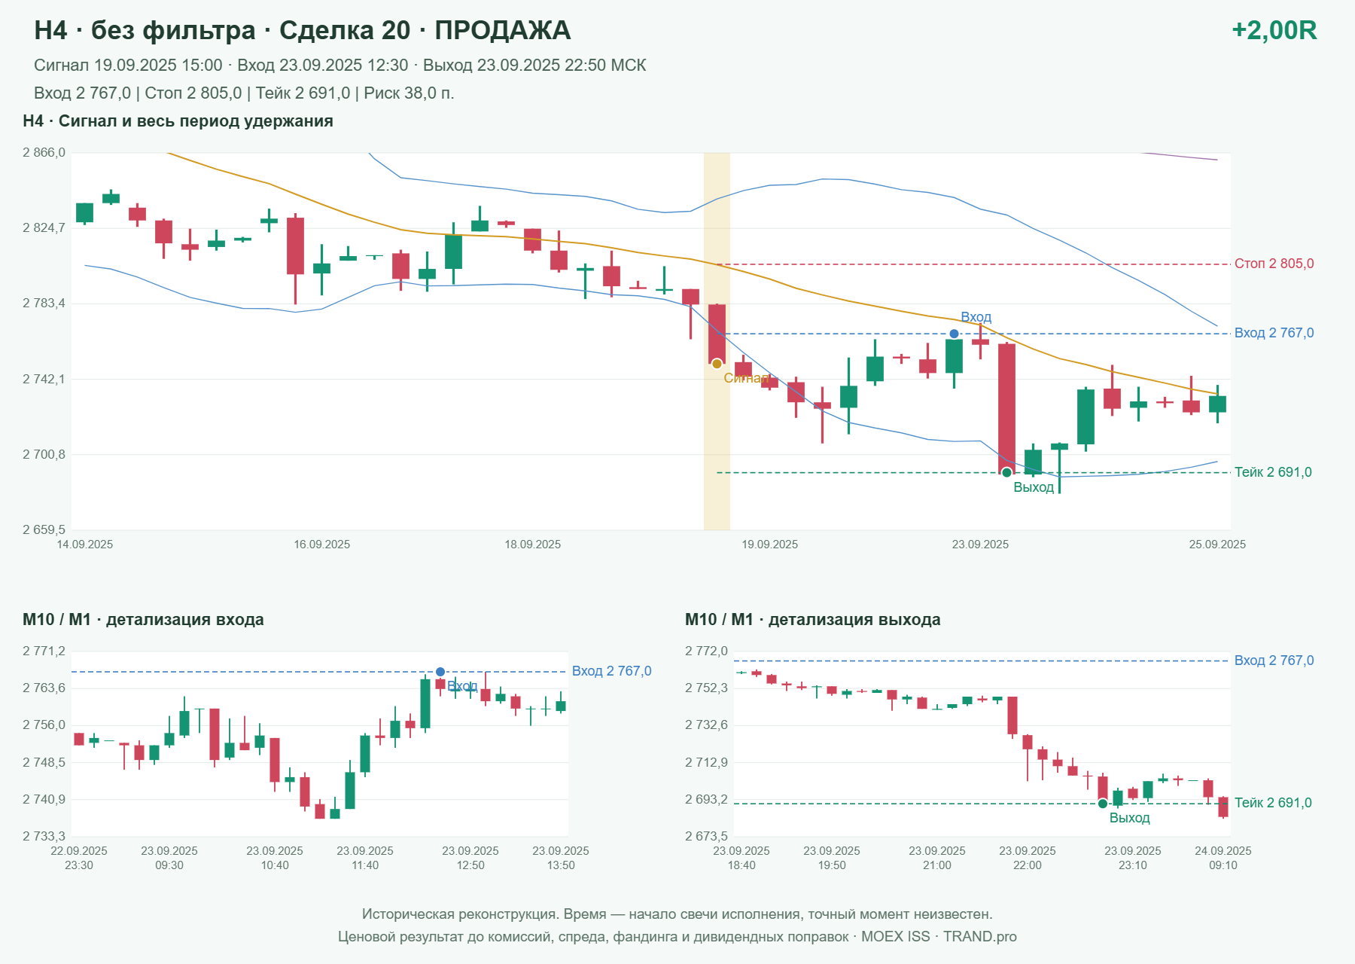The height and width of the screenshot is (964, 1355).
Task: Click the '2 733,3' axis label in the entry chart
Action: (x=44, y=837)
